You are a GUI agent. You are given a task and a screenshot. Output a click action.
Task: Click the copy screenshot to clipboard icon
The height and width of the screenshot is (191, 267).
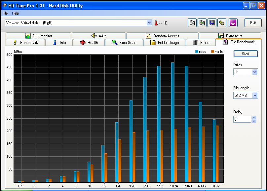tap(202, 23)
